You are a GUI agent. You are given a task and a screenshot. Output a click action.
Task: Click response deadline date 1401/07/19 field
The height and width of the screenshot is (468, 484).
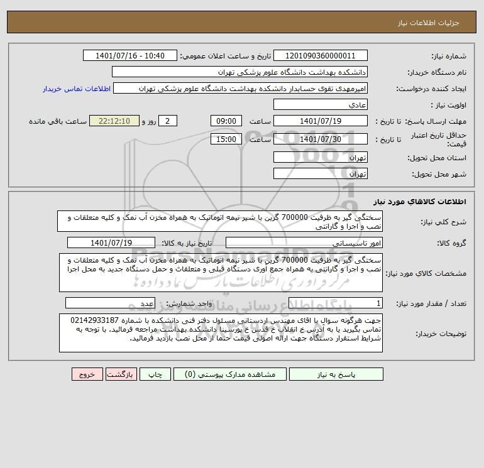pyautogui.click(x=321, y=121)
